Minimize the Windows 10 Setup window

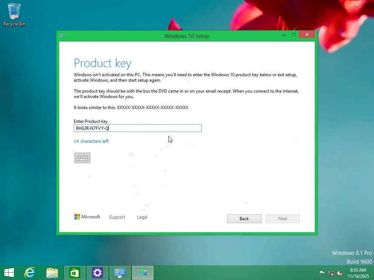tap(284, 35)
